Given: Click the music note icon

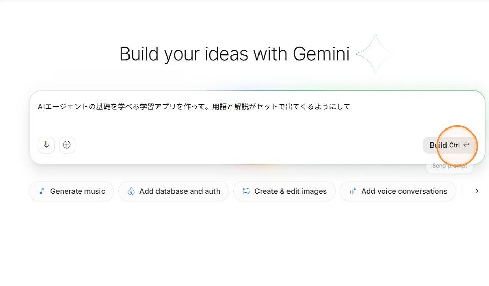Looking at the screenshot, I should [x=42, y=191].
